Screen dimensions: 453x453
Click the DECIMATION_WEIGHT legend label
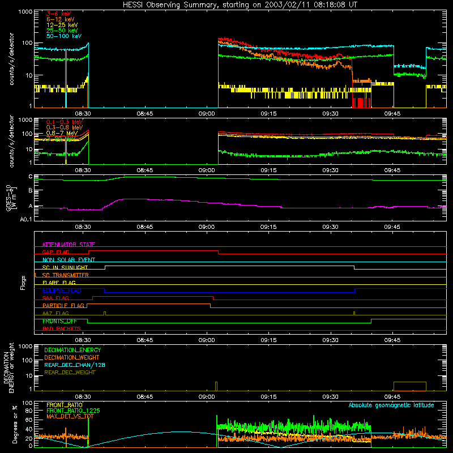[72, 357]
